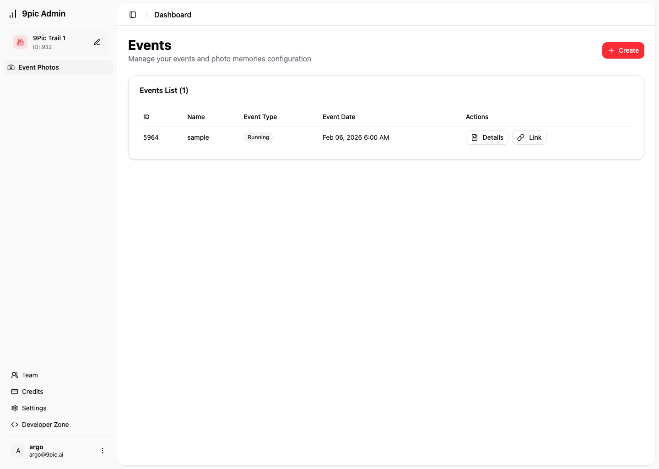Click the Developer Zone code brackets icon
The image size is (659, 469).
(x=15, y=425)
